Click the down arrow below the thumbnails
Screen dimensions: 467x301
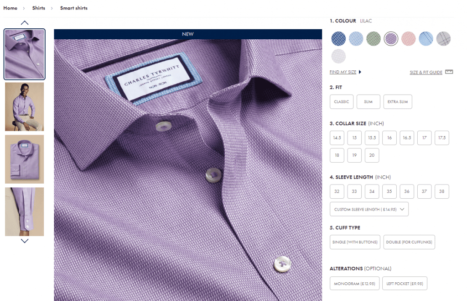[24, 242]
